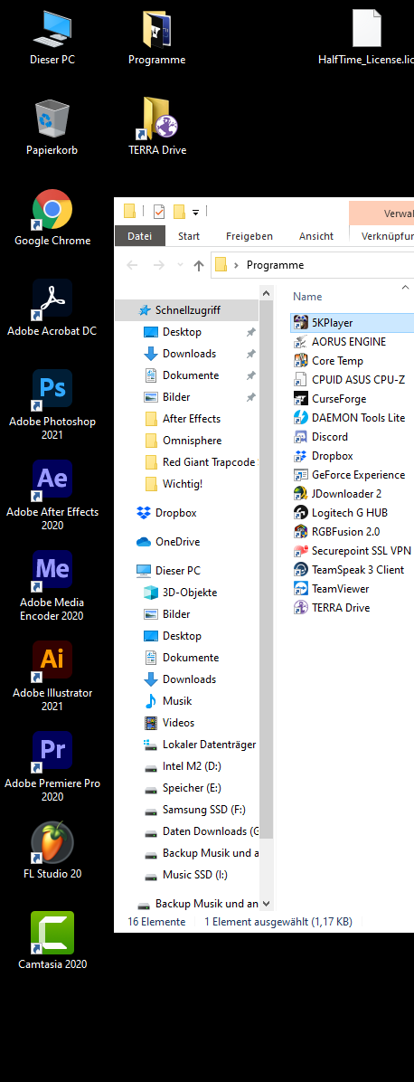Launch the Camtasia 2020 desktop shortcut

click(x=52, y=941)
